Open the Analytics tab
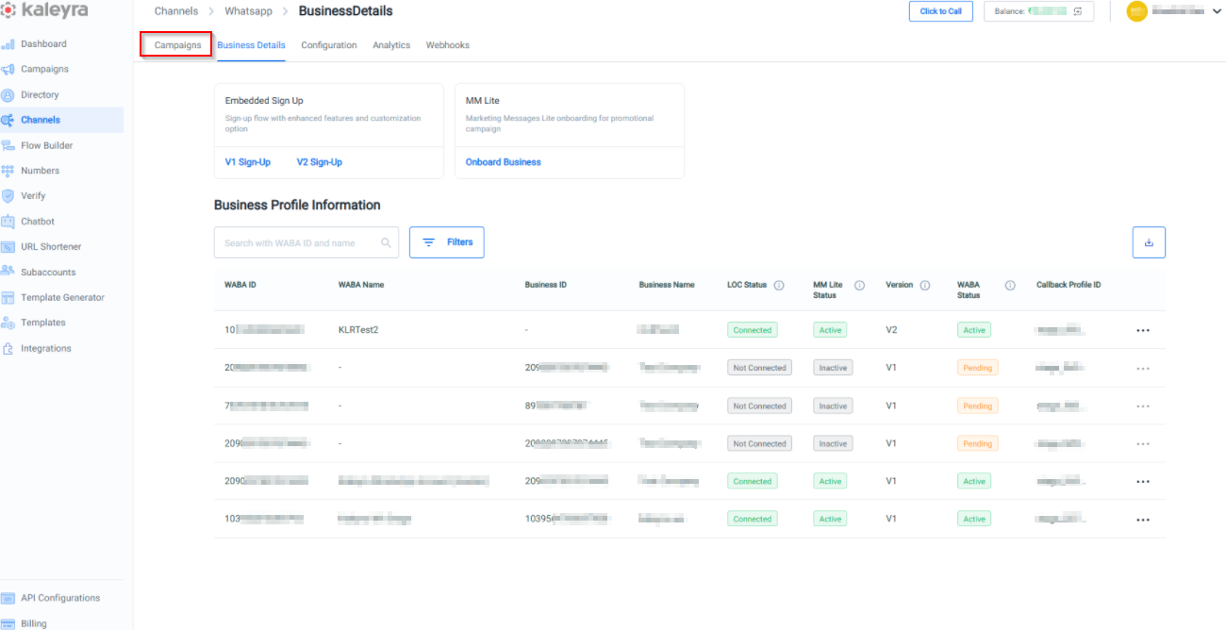The height and width of the screenshot is (630, 1226). 391,45
